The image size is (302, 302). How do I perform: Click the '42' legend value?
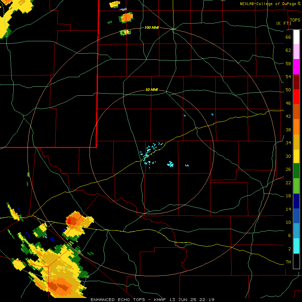pyautogui.click(x=288, y=116)
